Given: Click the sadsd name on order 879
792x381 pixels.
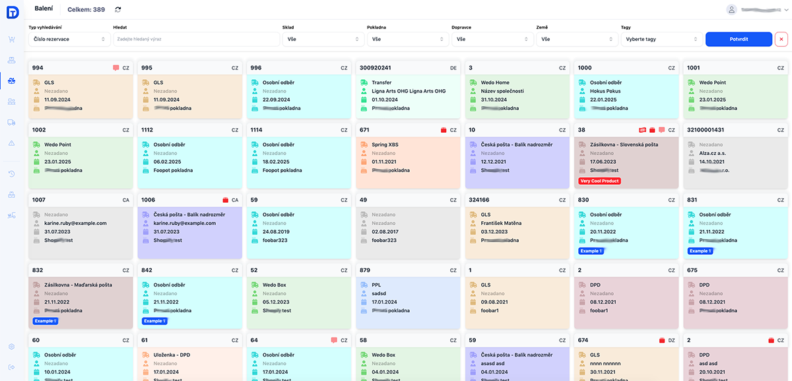Looking at the screenshot, I should click(x=379, y=293).
